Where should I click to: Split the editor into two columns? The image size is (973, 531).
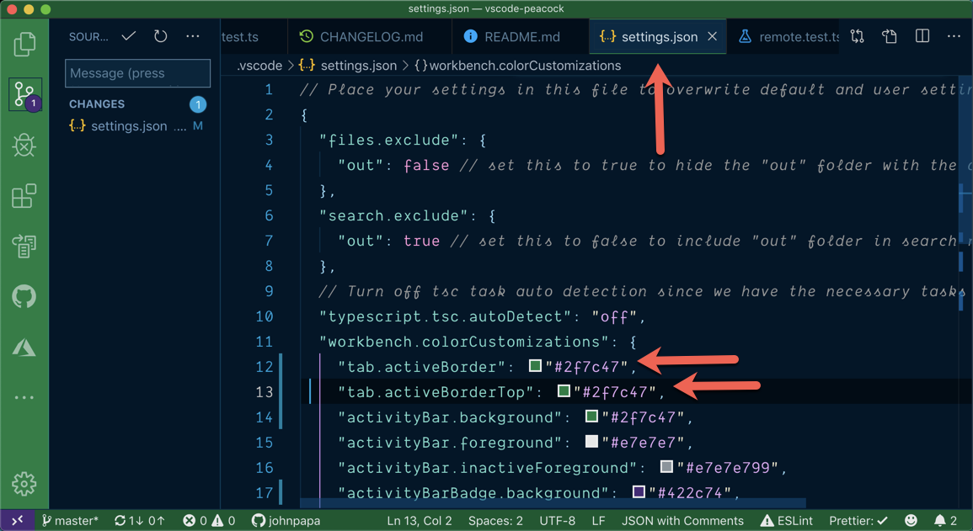922,36
